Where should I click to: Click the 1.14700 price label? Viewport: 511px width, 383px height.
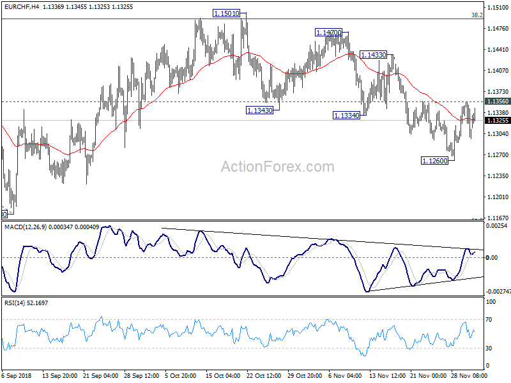(329, 33)
